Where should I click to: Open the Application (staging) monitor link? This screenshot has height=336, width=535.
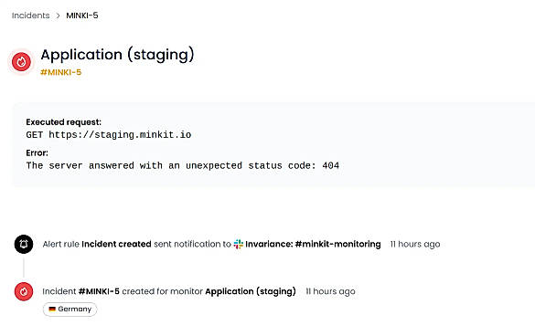point(251,291)
